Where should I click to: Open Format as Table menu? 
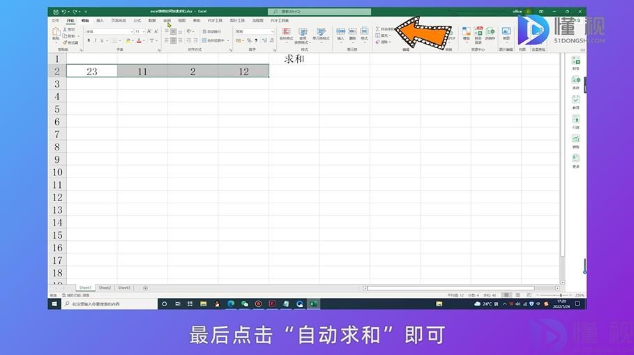click(x=303, y=35)
